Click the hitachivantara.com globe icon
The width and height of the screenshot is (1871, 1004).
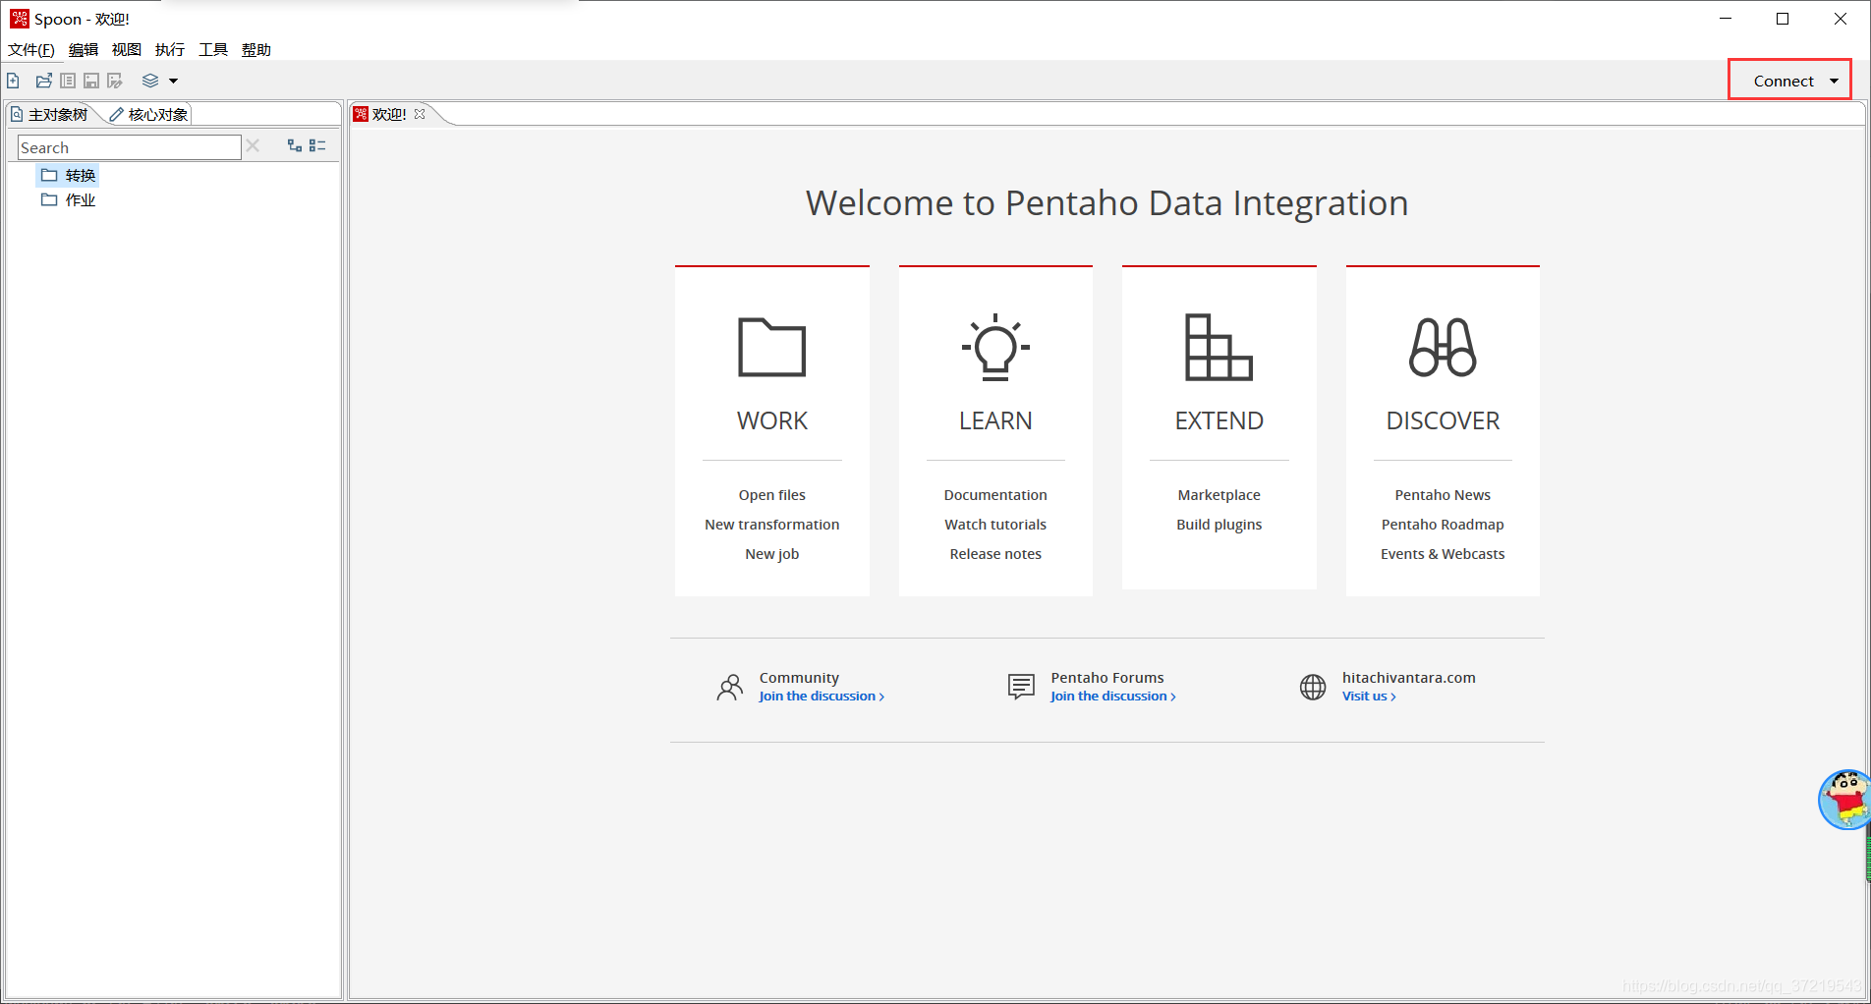coord(1313,687)
